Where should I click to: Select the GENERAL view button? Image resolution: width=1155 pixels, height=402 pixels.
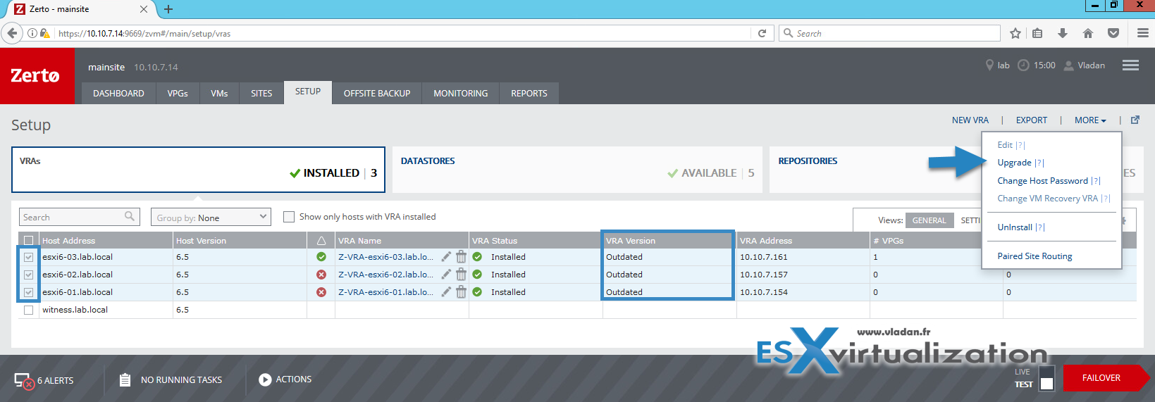(929, 220)
